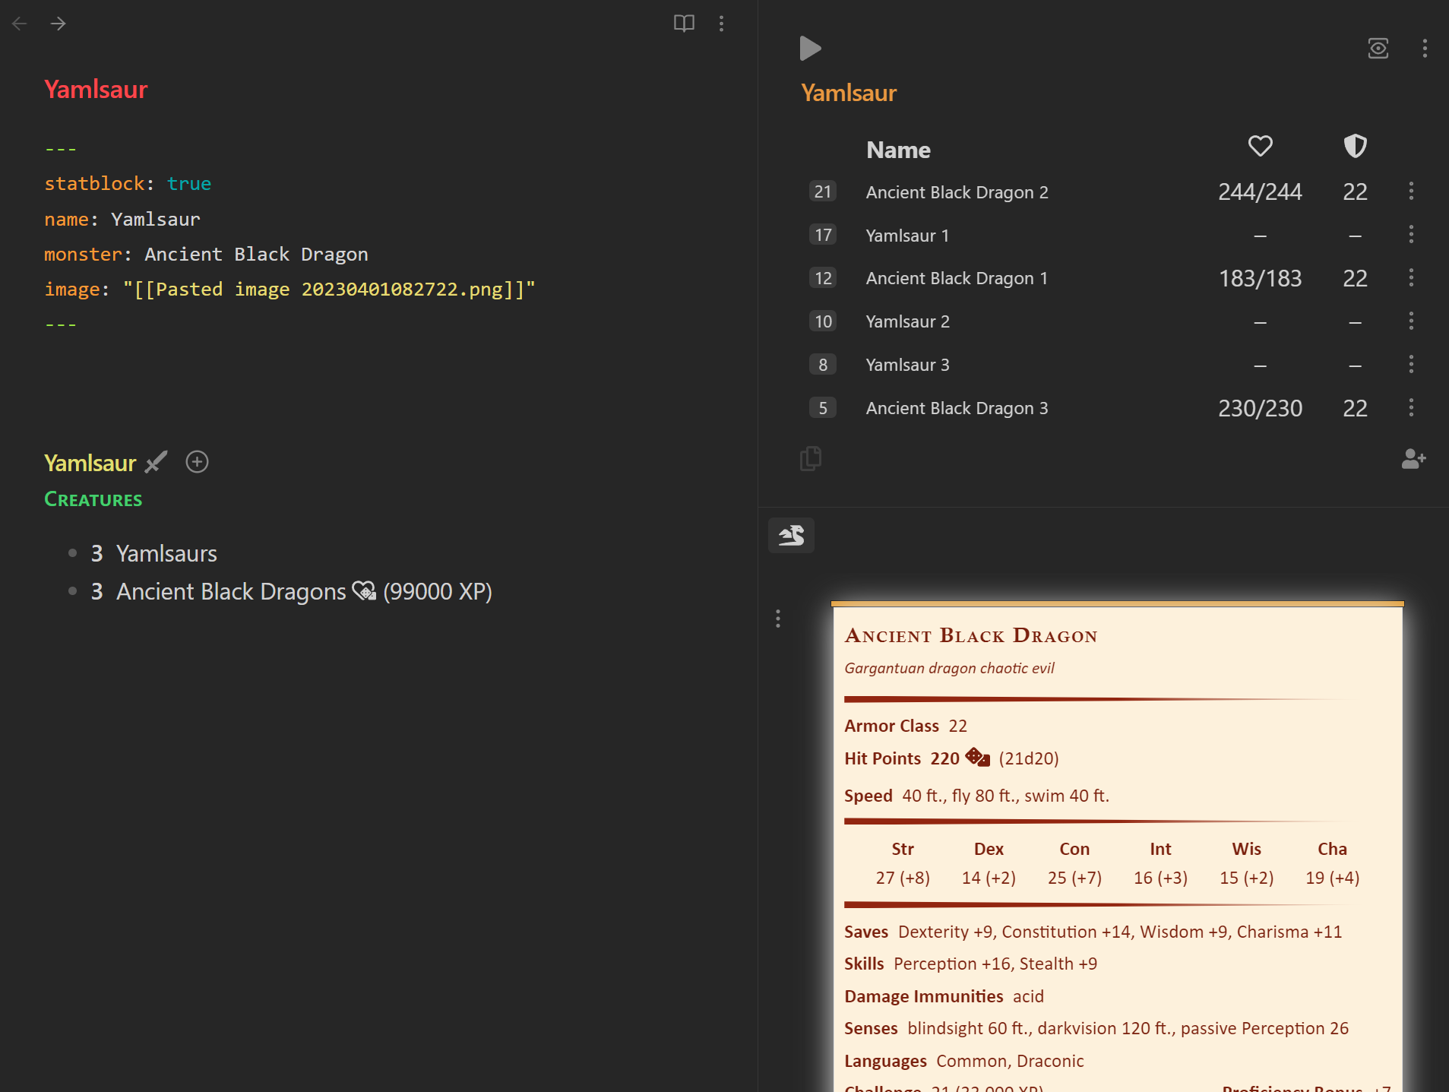Open the statblock's three-dot menu
This screenshot has width=1449, height=1092.
[778, 619]
